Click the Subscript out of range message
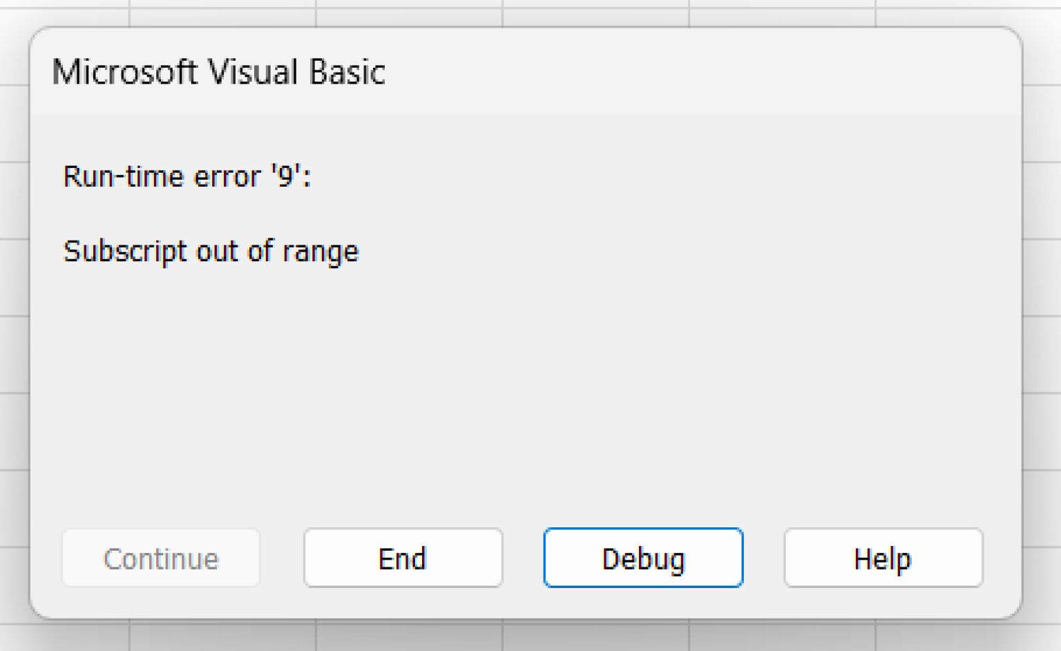 coord(211,252)
